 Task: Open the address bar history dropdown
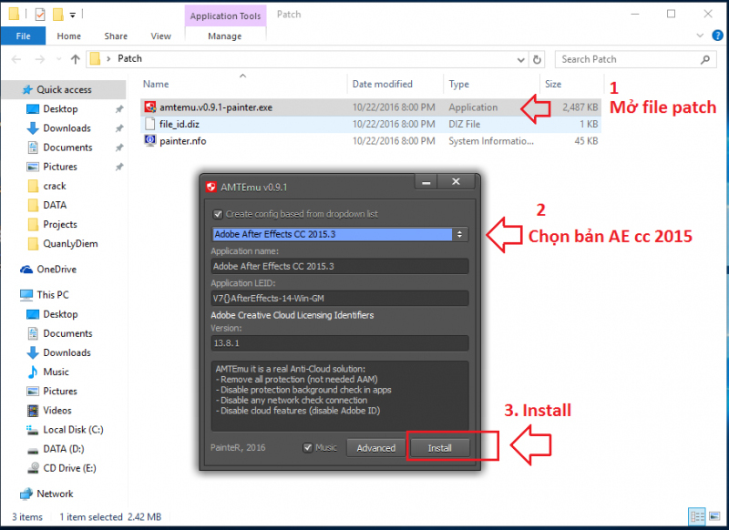point(520,59)
